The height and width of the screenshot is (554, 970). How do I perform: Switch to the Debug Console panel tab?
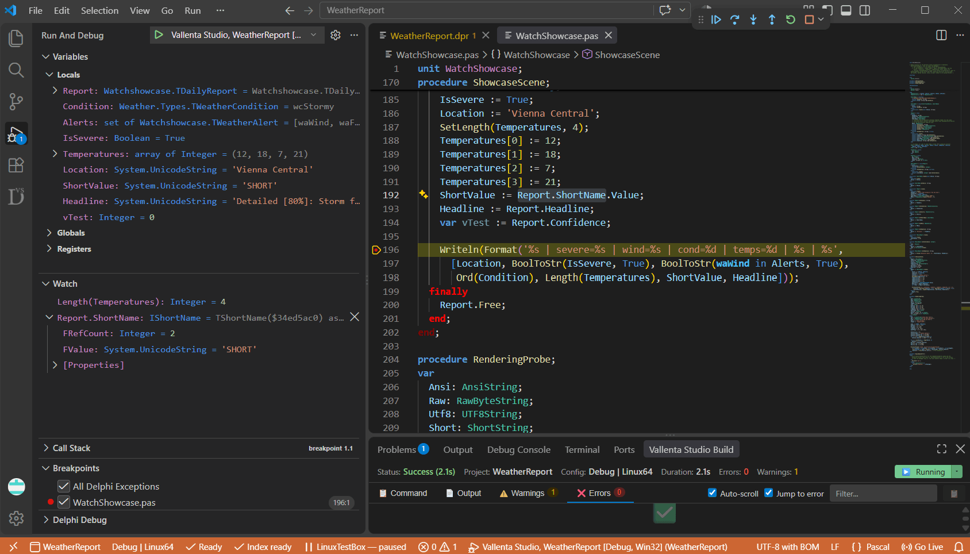(x=519, y=449)
